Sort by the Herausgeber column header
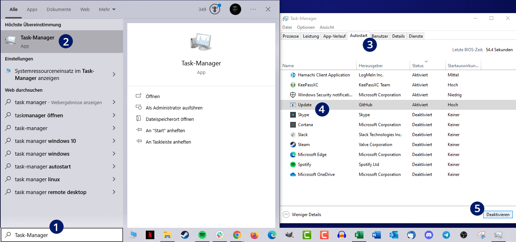 (x=383, y=65)
